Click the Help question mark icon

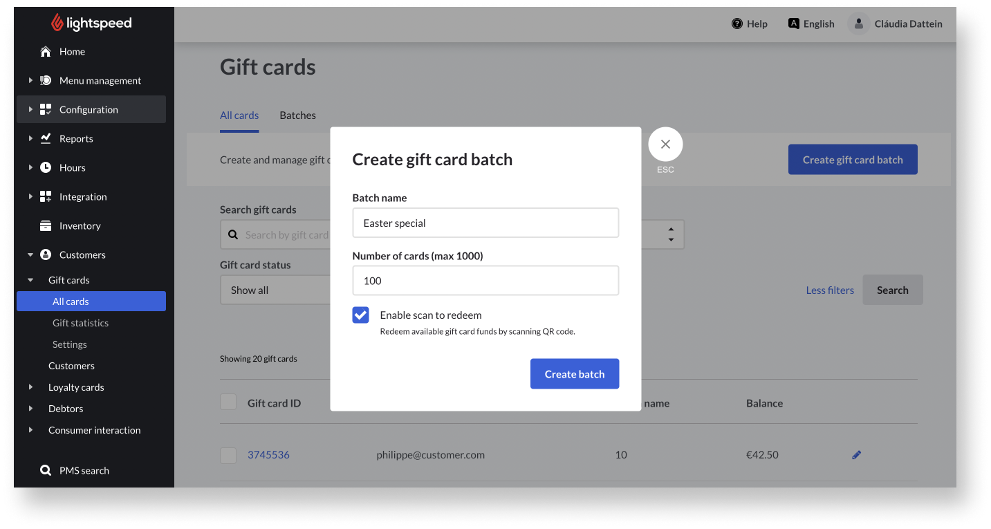click(737, 24)
